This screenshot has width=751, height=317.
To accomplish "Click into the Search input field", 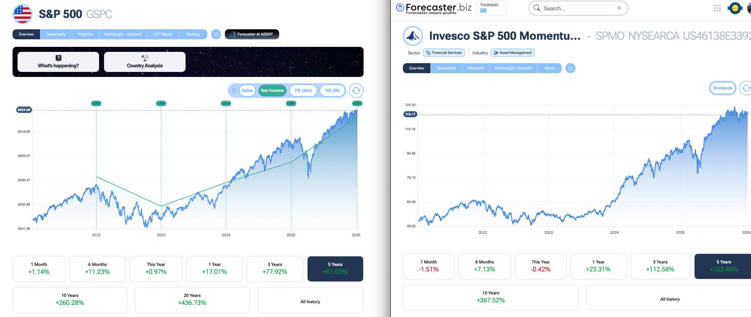I will coord(577,8).
